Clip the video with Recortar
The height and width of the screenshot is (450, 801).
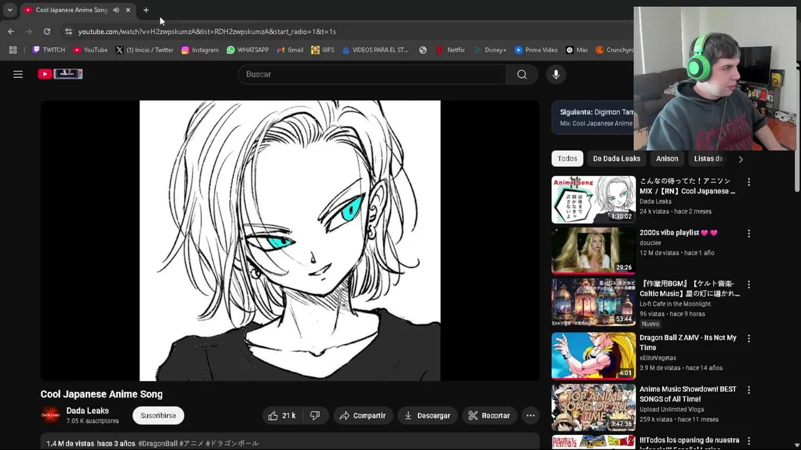(x=489, y=416)
